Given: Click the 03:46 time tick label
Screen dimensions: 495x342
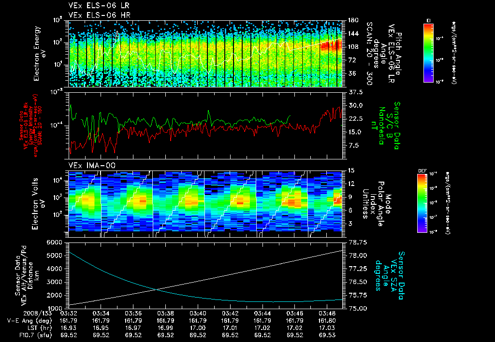Looking at the screenshot, I should [x=294, y=313].
